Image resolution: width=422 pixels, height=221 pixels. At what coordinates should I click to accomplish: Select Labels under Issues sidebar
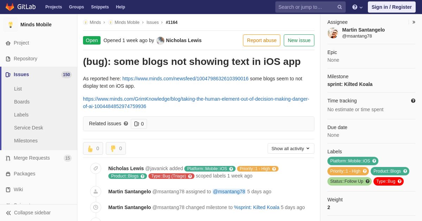tap(21, 115)
